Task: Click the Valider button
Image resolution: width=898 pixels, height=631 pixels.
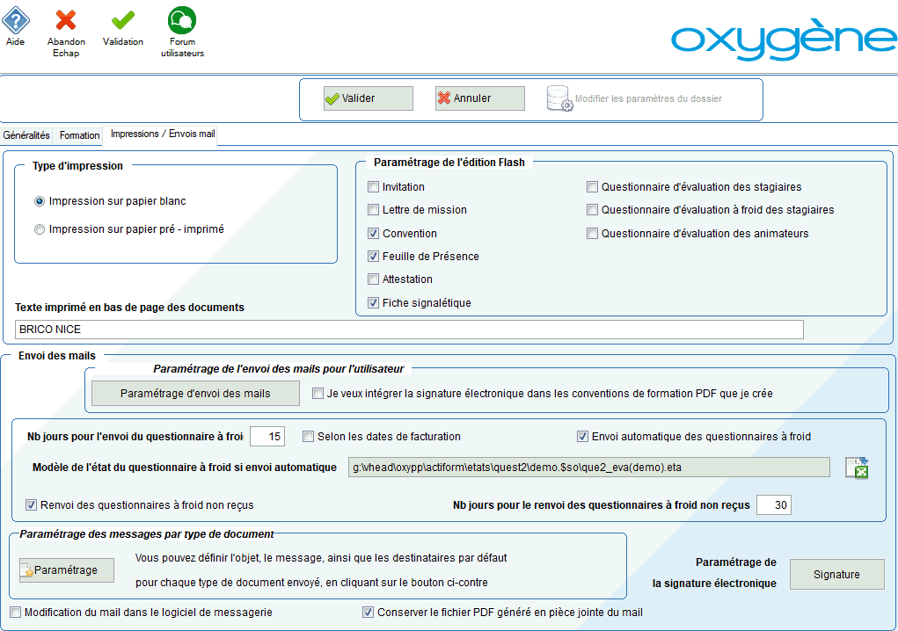Action: [x=369, y=98]
